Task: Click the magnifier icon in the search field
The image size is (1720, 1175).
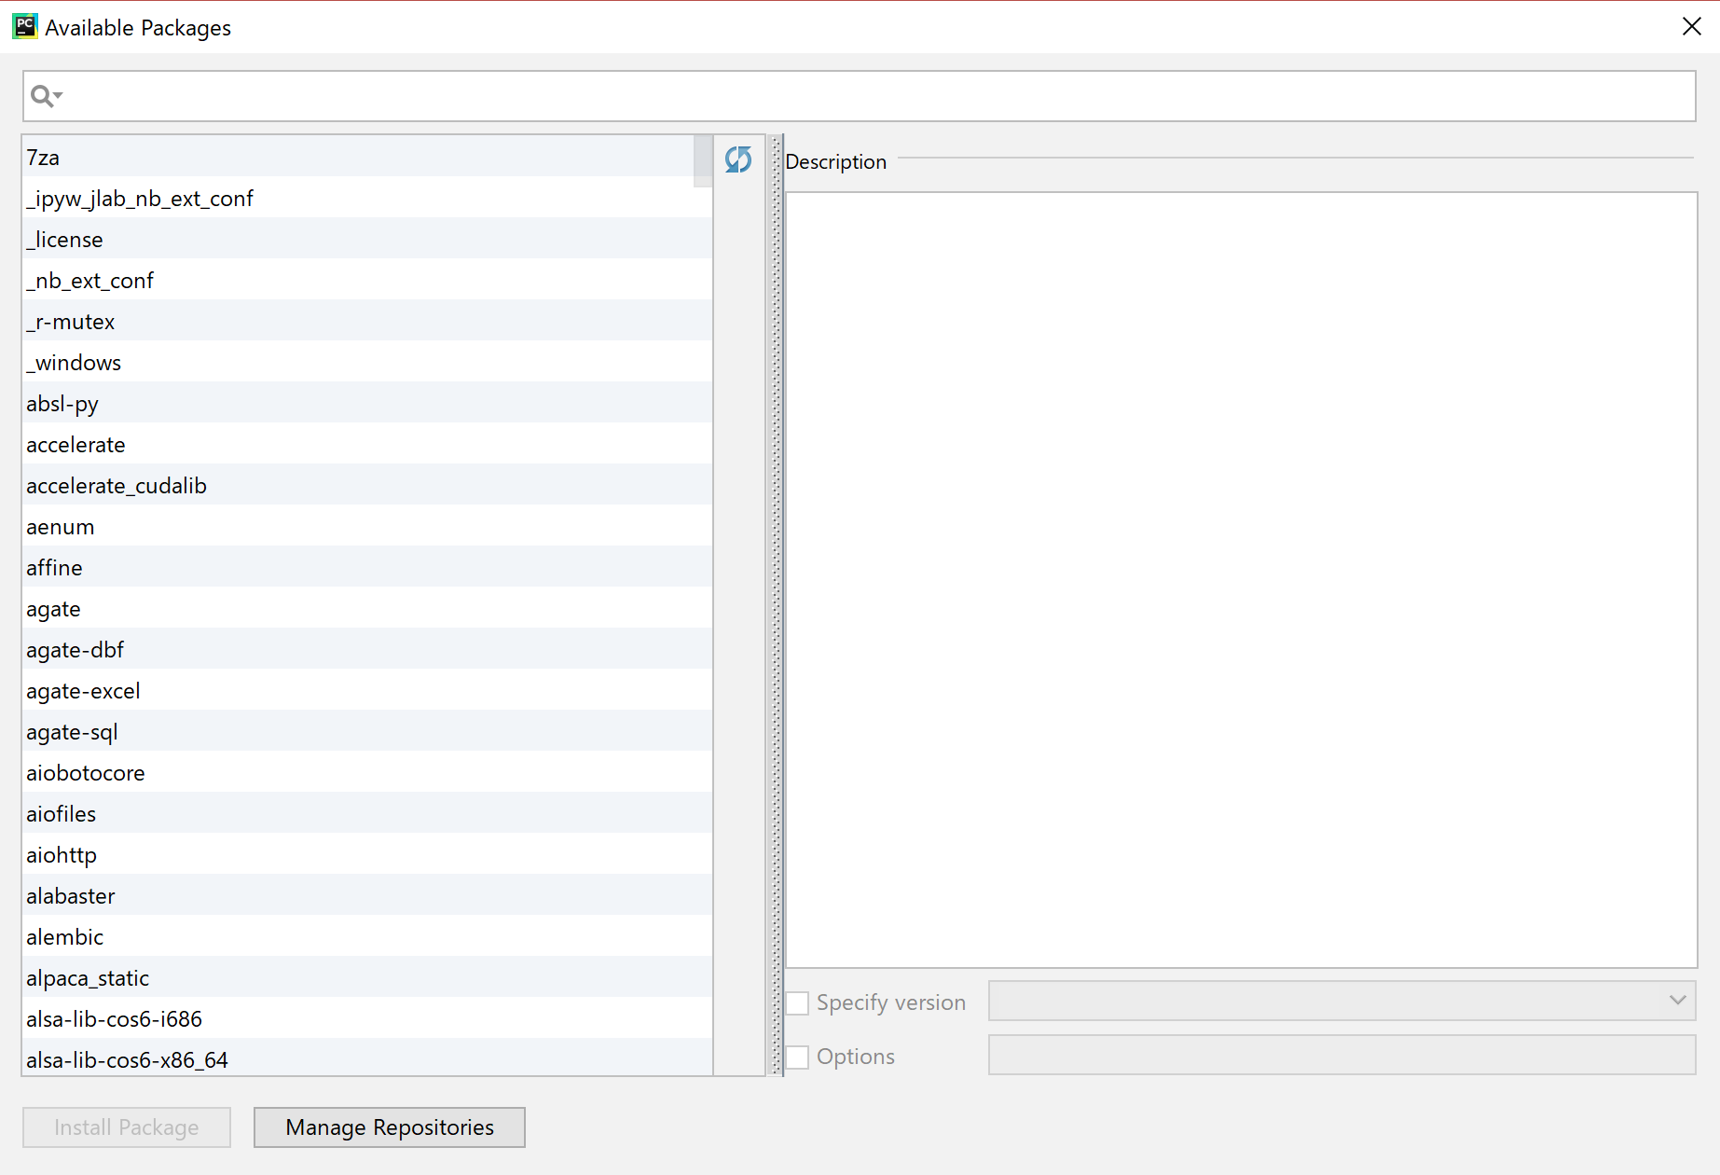Action: pyautogui.click(x=41, y=94)
